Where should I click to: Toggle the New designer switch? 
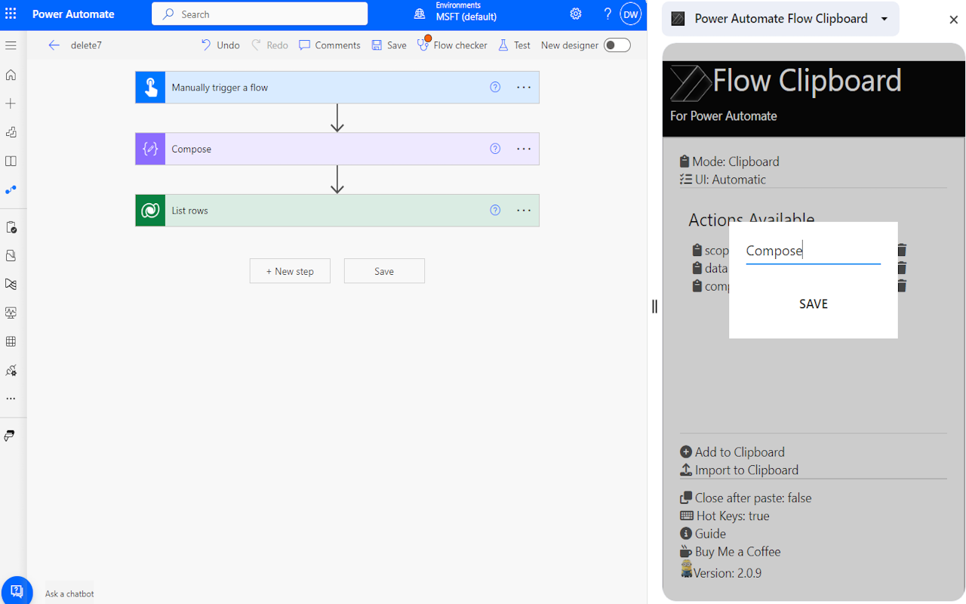(x=617, y=45)
